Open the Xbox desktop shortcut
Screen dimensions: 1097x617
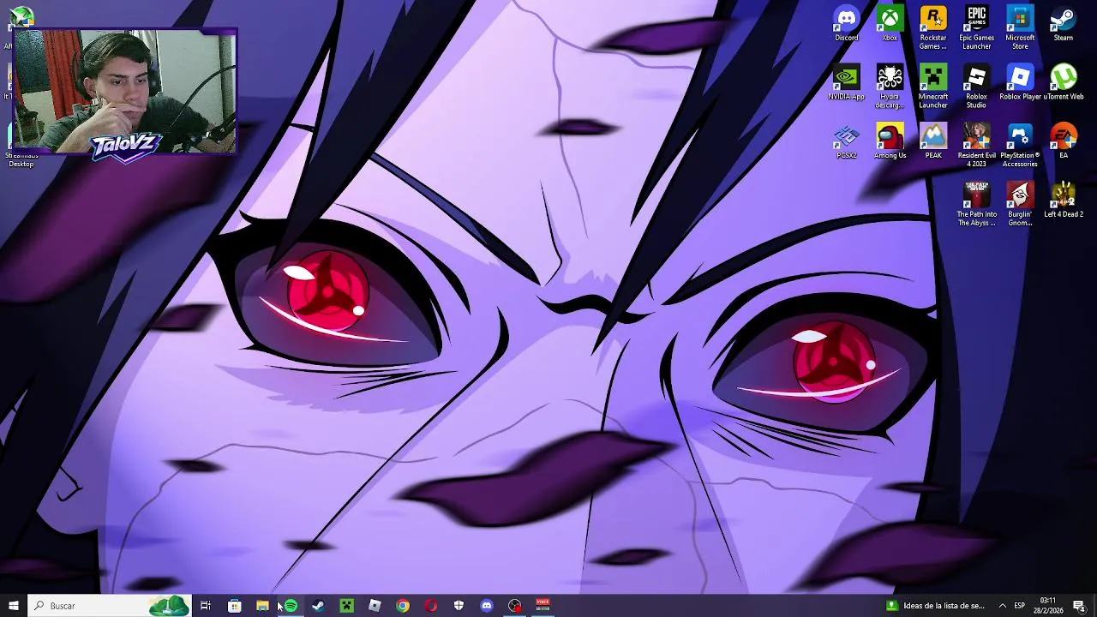coord(890,23)
